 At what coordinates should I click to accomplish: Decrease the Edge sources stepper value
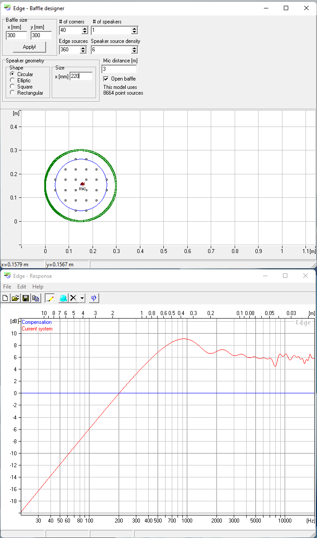[83, 52]
